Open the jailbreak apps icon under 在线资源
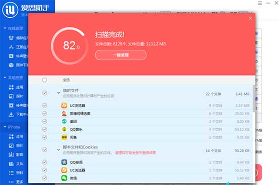Screen dimensions: 279x185 pos(11,38)
